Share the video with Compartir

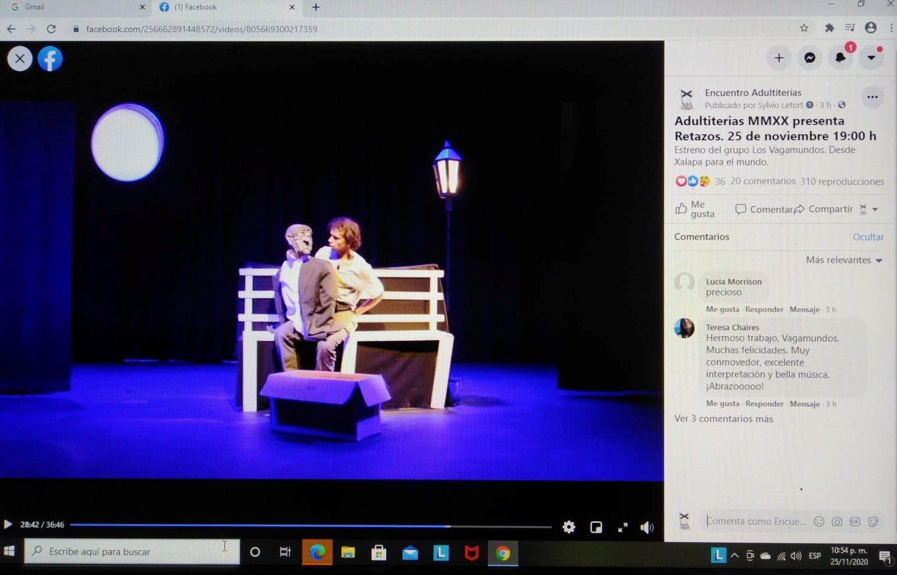point(824,209)
